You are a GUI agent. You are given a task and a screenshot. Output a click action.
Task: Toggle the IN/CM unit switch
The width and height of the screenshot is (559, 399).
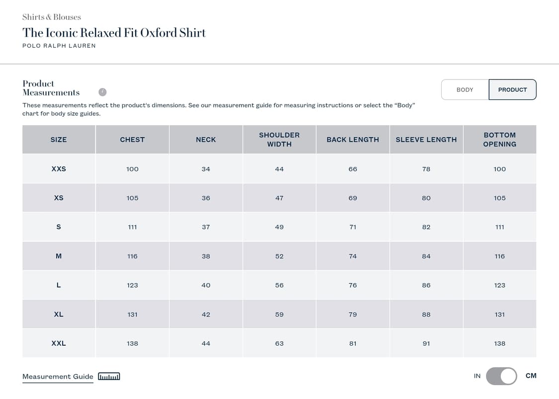(x=501, y=376)
